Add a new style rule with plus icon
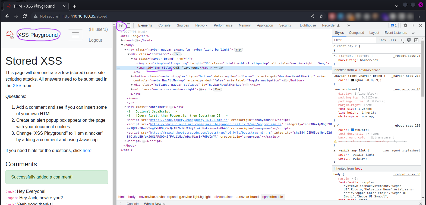Screen dimensions: 426x205 pos(401,40)
